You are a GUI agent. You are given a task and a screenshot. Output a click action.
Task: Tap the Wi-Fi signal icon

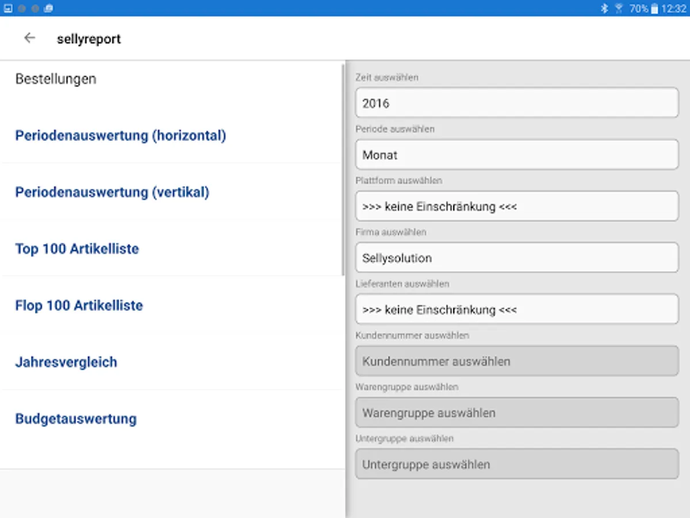619,8
